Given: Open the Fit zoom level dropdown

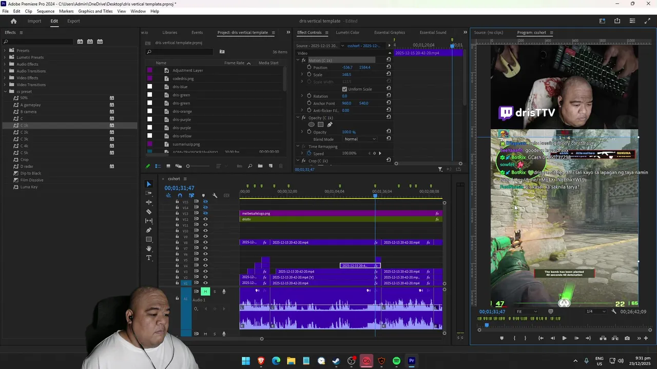Looking at the screenshot, I should click(x=527, y=312).
